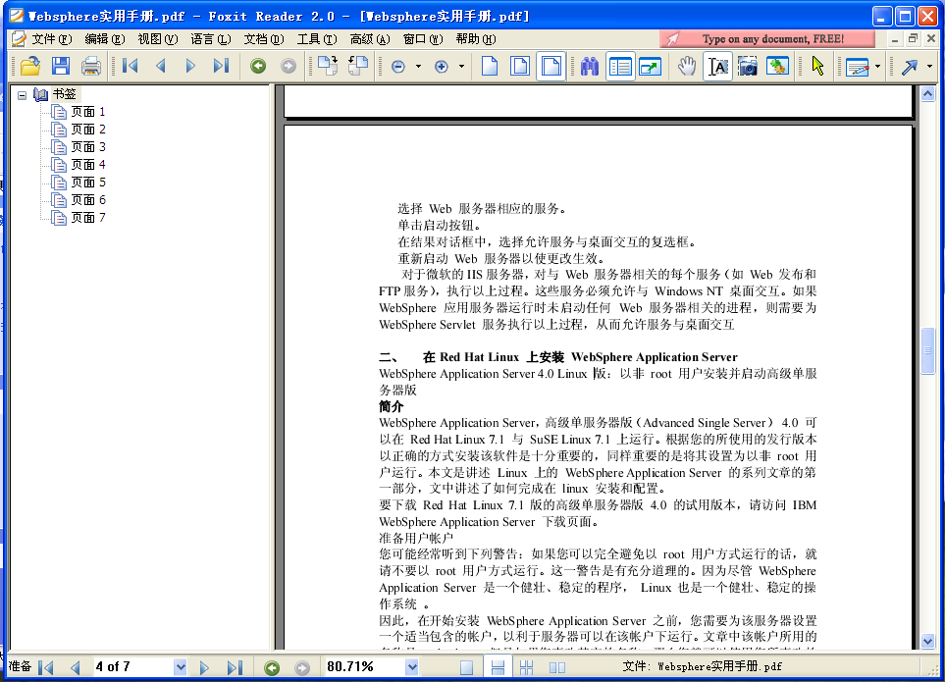Open bookmark 页面 1
The image size is (945, 682).
click(88, 112)
